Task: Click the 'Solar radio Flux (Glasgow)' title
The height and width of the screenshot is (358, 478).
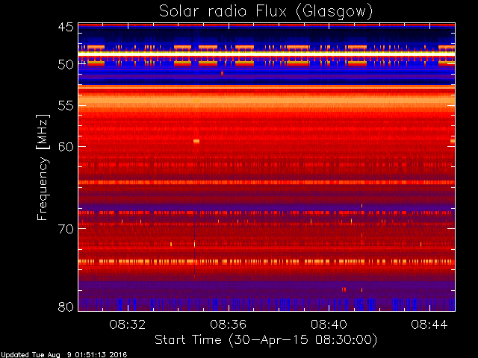Action: click(x=266, y=11)
